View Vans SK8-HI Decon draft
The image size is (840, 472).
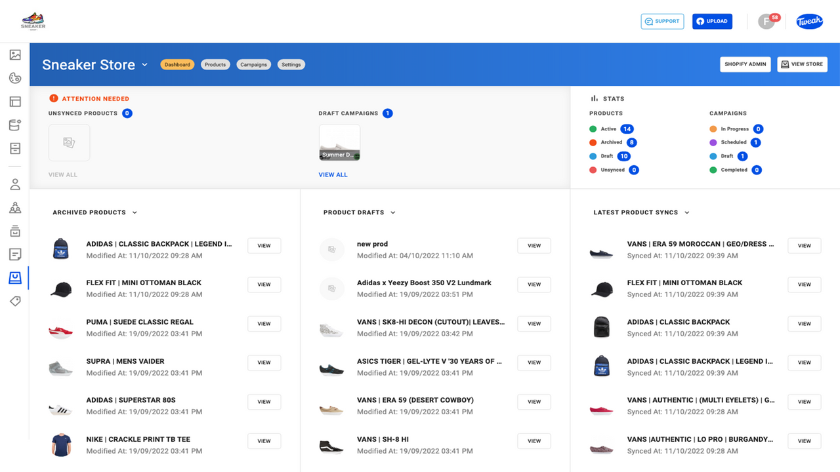click(534, 324)
